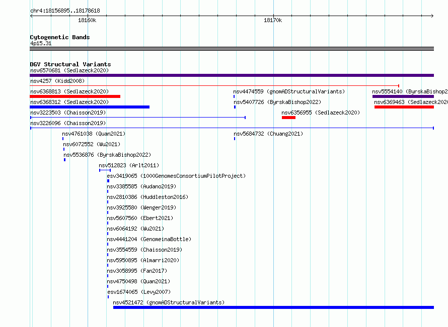Click nsv6072552 (Wu2021) variant label
Screen dimensions: 448x327
coord(92,144)
